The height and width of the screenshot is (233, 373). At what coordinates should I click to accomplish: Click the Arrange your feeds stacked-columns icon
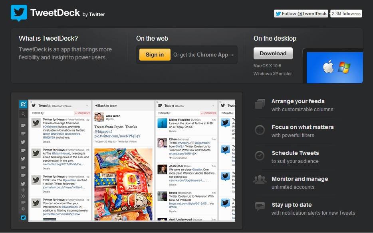point(260,104)
